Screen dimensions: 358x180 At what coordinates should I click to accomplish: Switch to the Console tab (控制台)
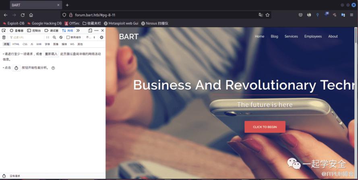[34, 30]
